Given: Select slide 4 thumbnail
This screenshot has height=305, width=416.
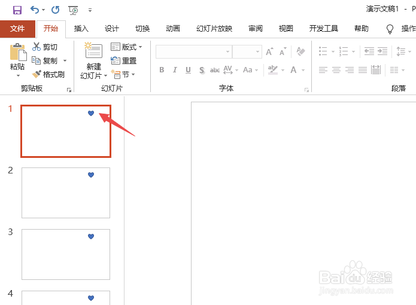Looking at the screenshot, I should (x=66, y=298).
